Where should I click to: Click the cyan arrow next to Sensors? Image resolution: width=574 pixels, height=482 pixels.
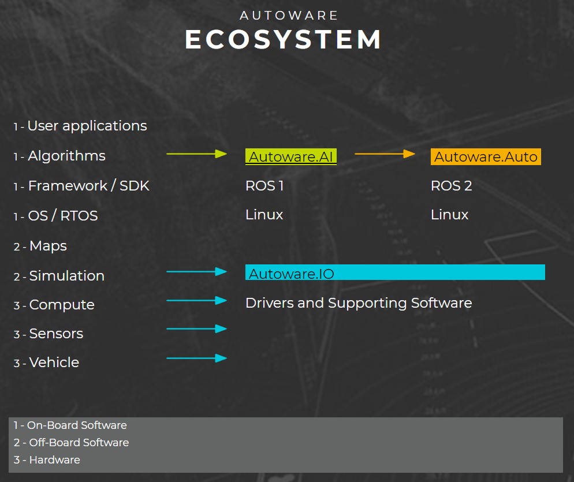click(x=196, y=329)
